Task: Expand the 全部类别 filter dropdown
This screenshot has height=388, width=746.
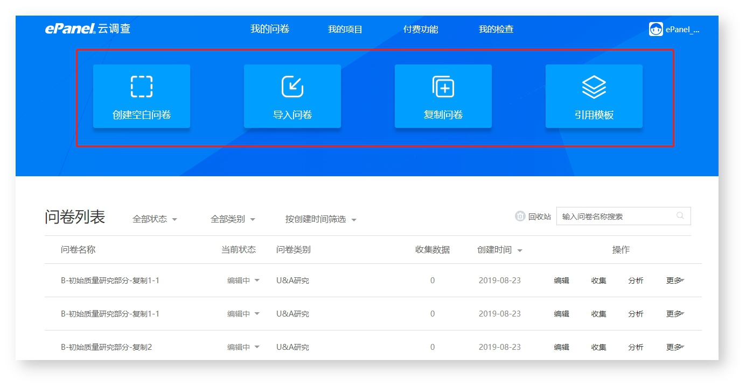Action: [233, 219]
